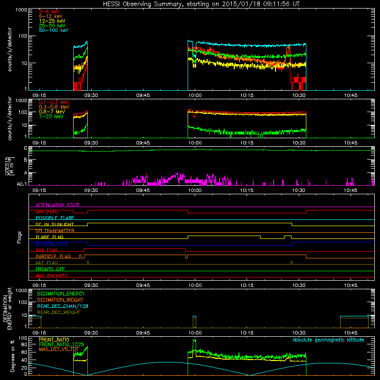Screen dimensions: 380x380
Task: Click the 09:27 data burst in the top panel
Action: pyautogui.click(x=80, y=66)
